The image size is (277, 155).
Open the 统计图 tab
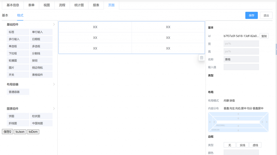[79, 5]
